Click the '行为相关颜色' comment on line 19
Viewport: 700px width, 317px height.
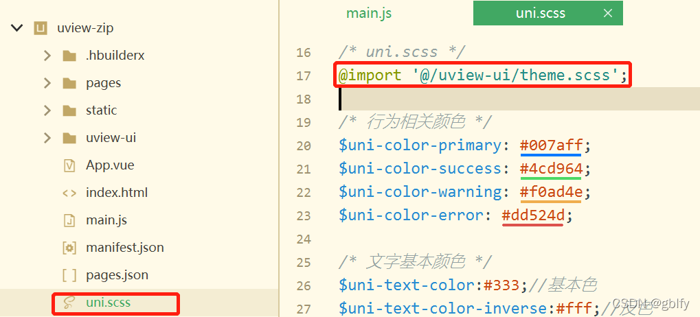click(416, 121)
